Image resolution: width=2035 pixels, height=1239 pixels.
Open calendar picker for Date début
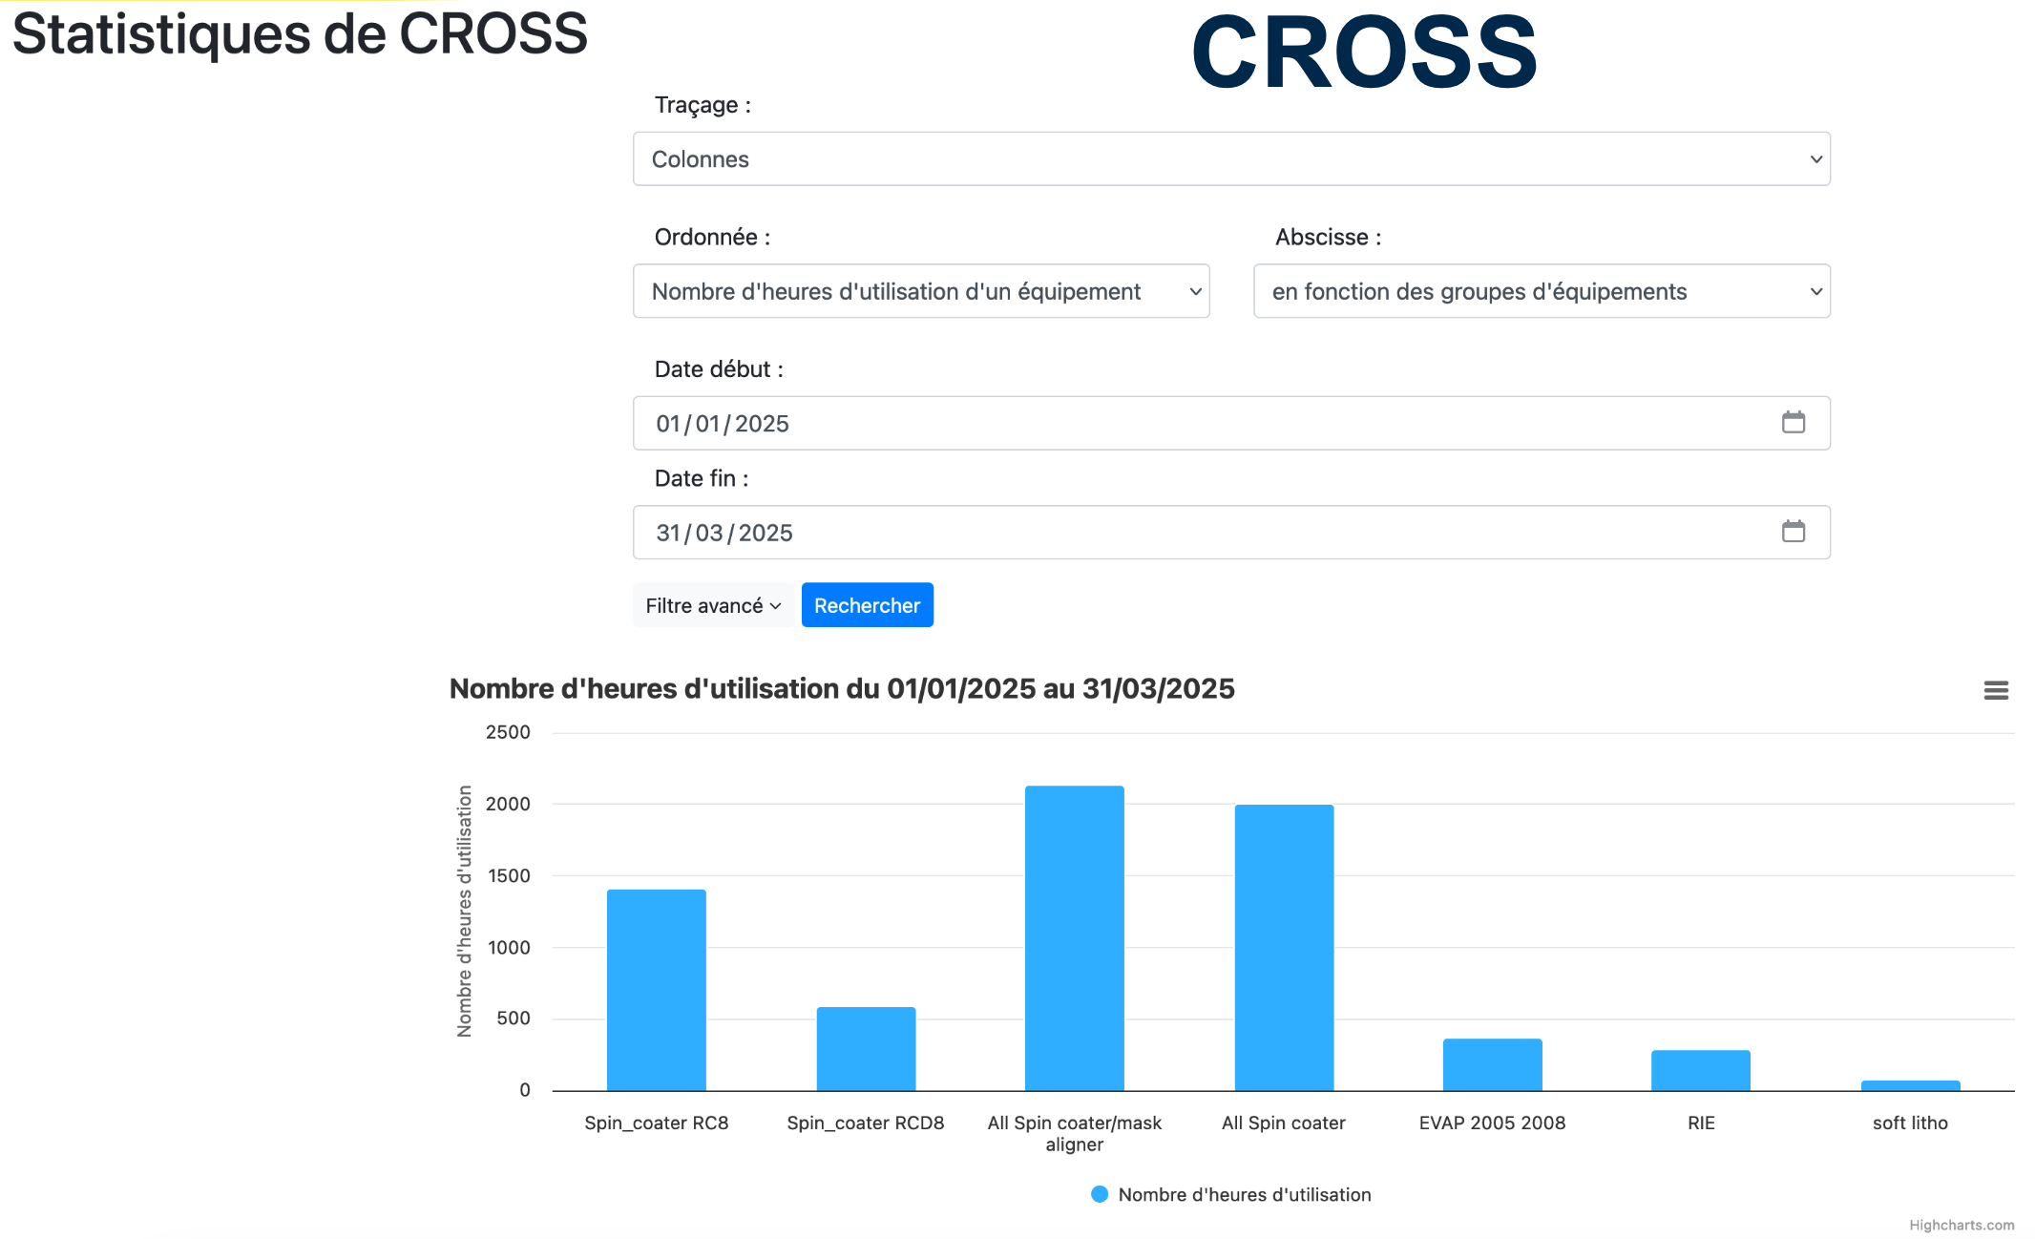(x=1794, y=423)
